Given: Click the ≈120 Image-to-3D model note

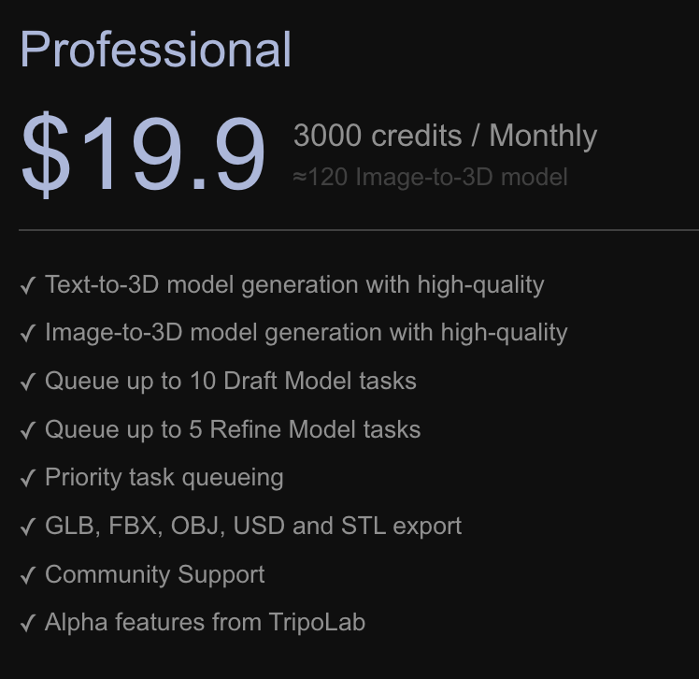Looking at the screenshot, I should coord(430,177).
